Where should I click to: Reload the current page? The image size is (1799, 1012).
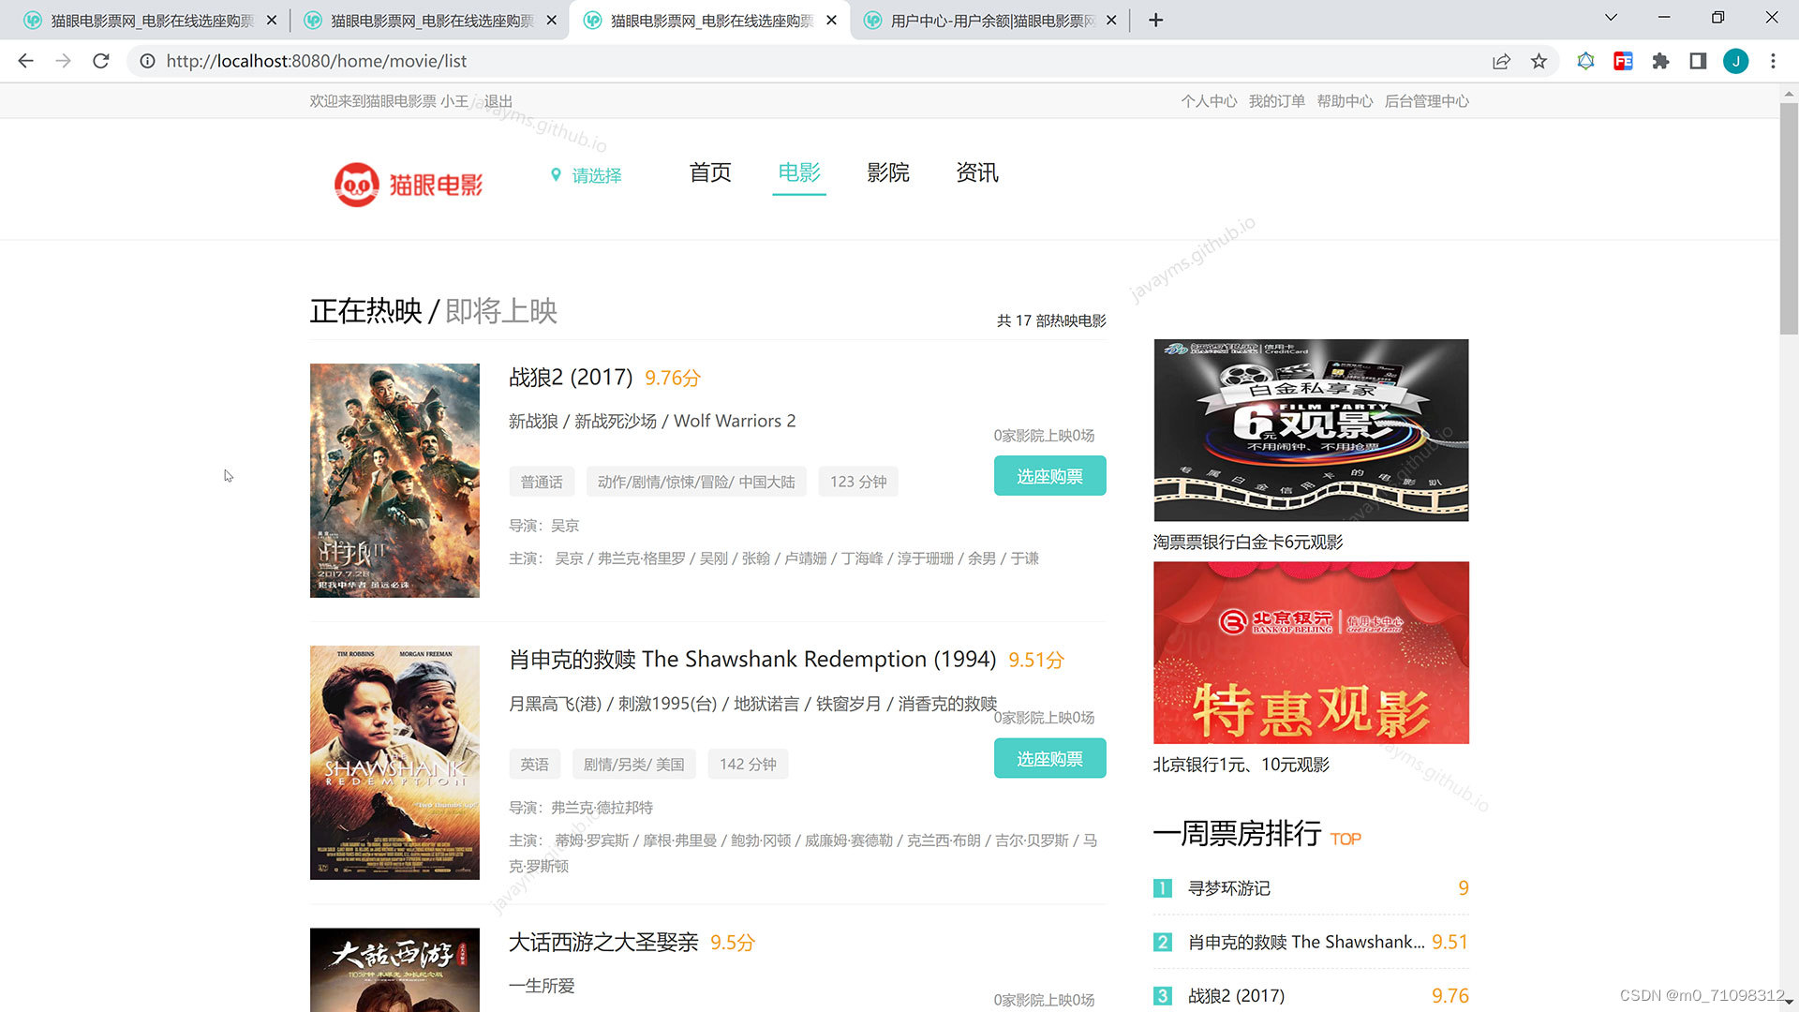click(101, 61)
